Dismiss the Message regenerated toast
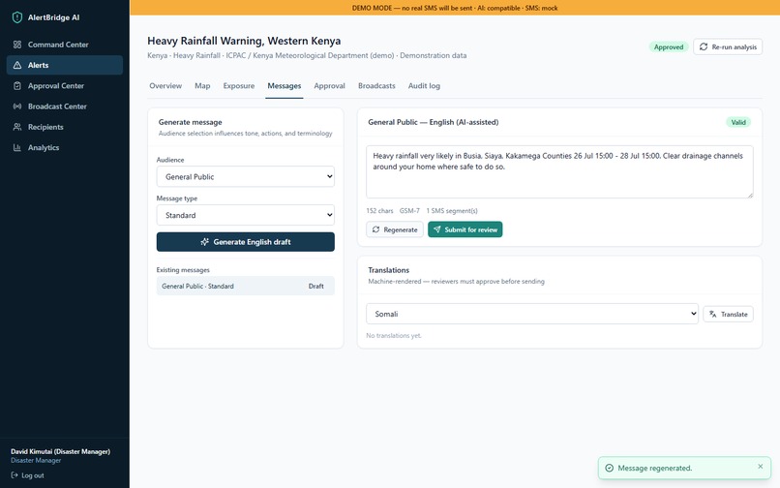This screenshot has width=780, height=488. (x=760, y=467)
